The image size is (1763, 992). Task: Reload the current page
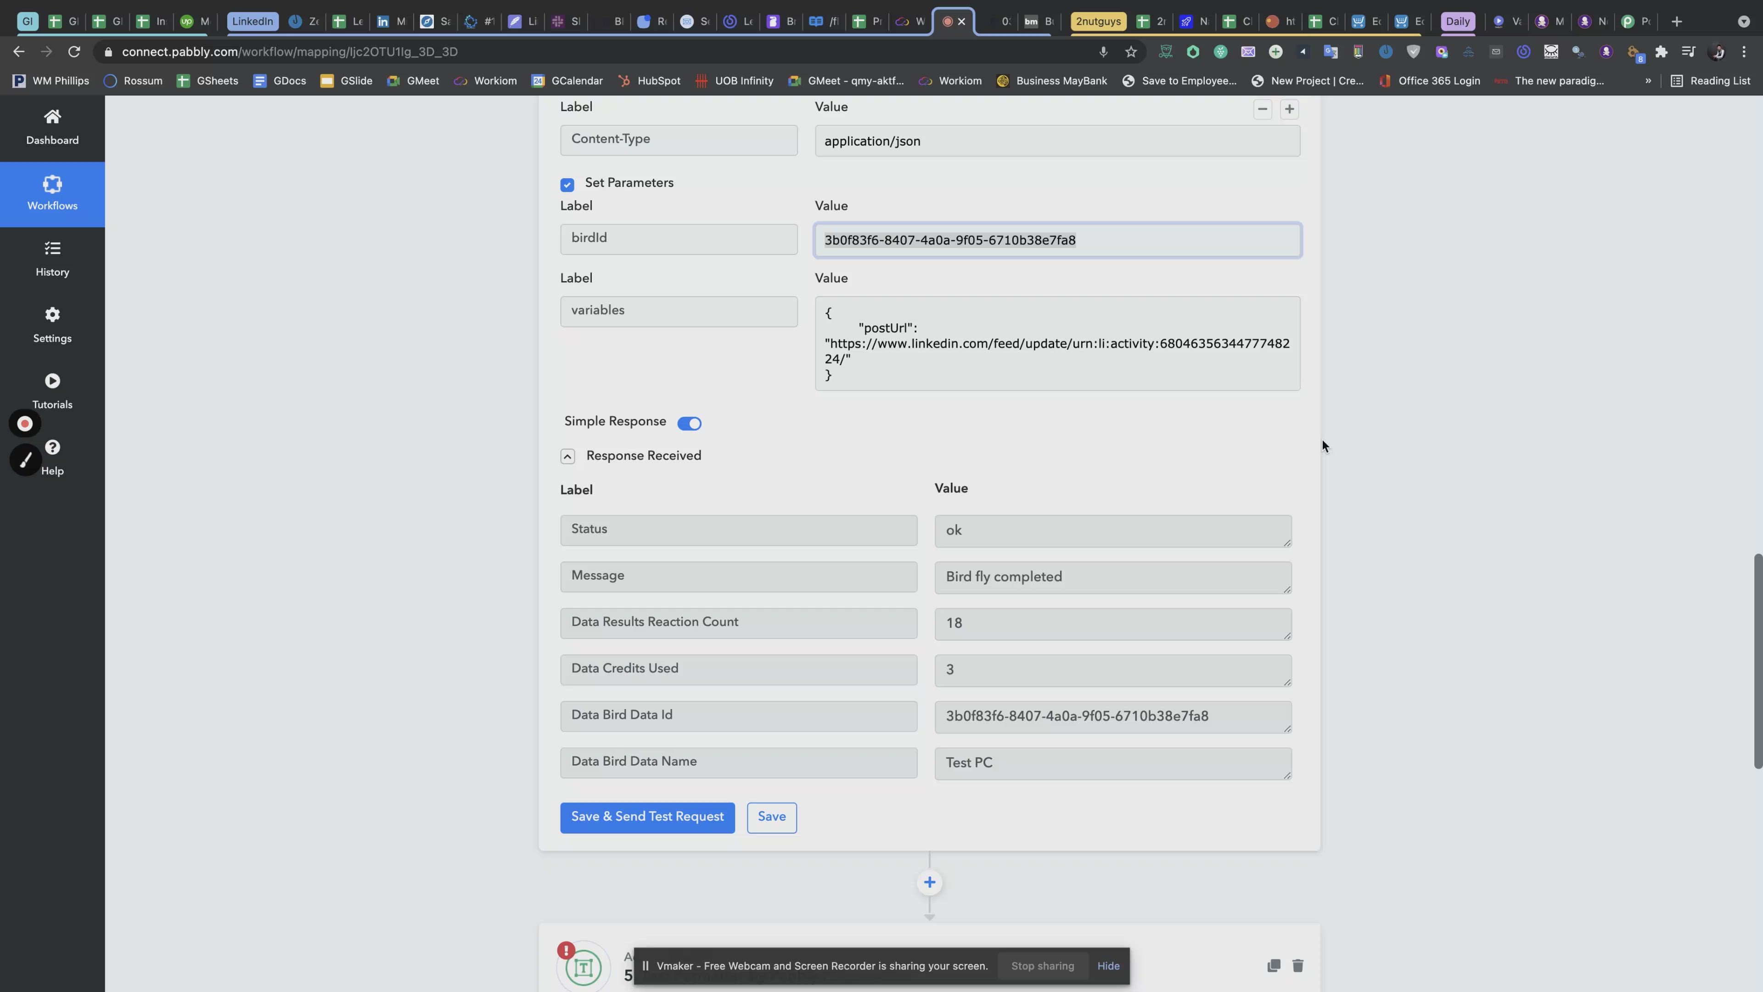(x=74, y=51)
